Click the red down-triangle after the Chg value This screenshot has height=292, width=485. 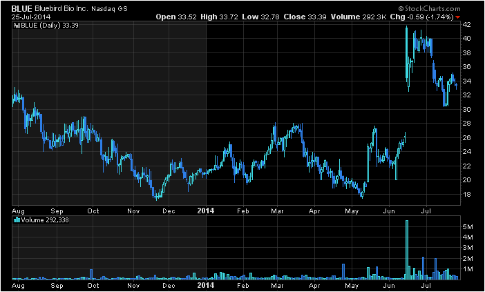tap(458, 17)
